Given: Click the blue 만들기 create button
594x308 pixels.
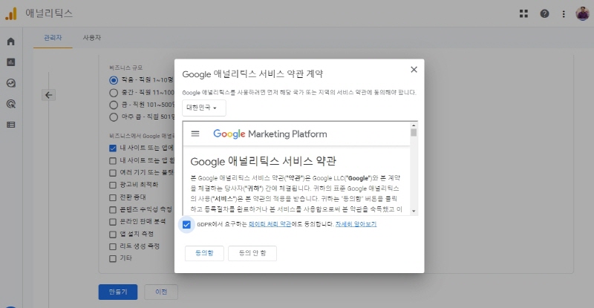Looking at the screenshot, I should click(118, 292).
